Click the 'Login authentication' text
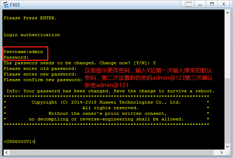233x158 pixels. tap(32, 35)
